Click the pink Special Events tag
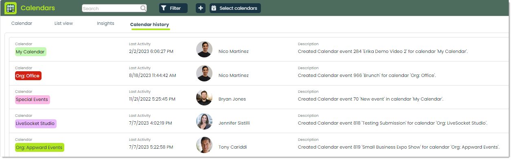Image resolution: width=512 pixels, height=160 pixels. 33,99
